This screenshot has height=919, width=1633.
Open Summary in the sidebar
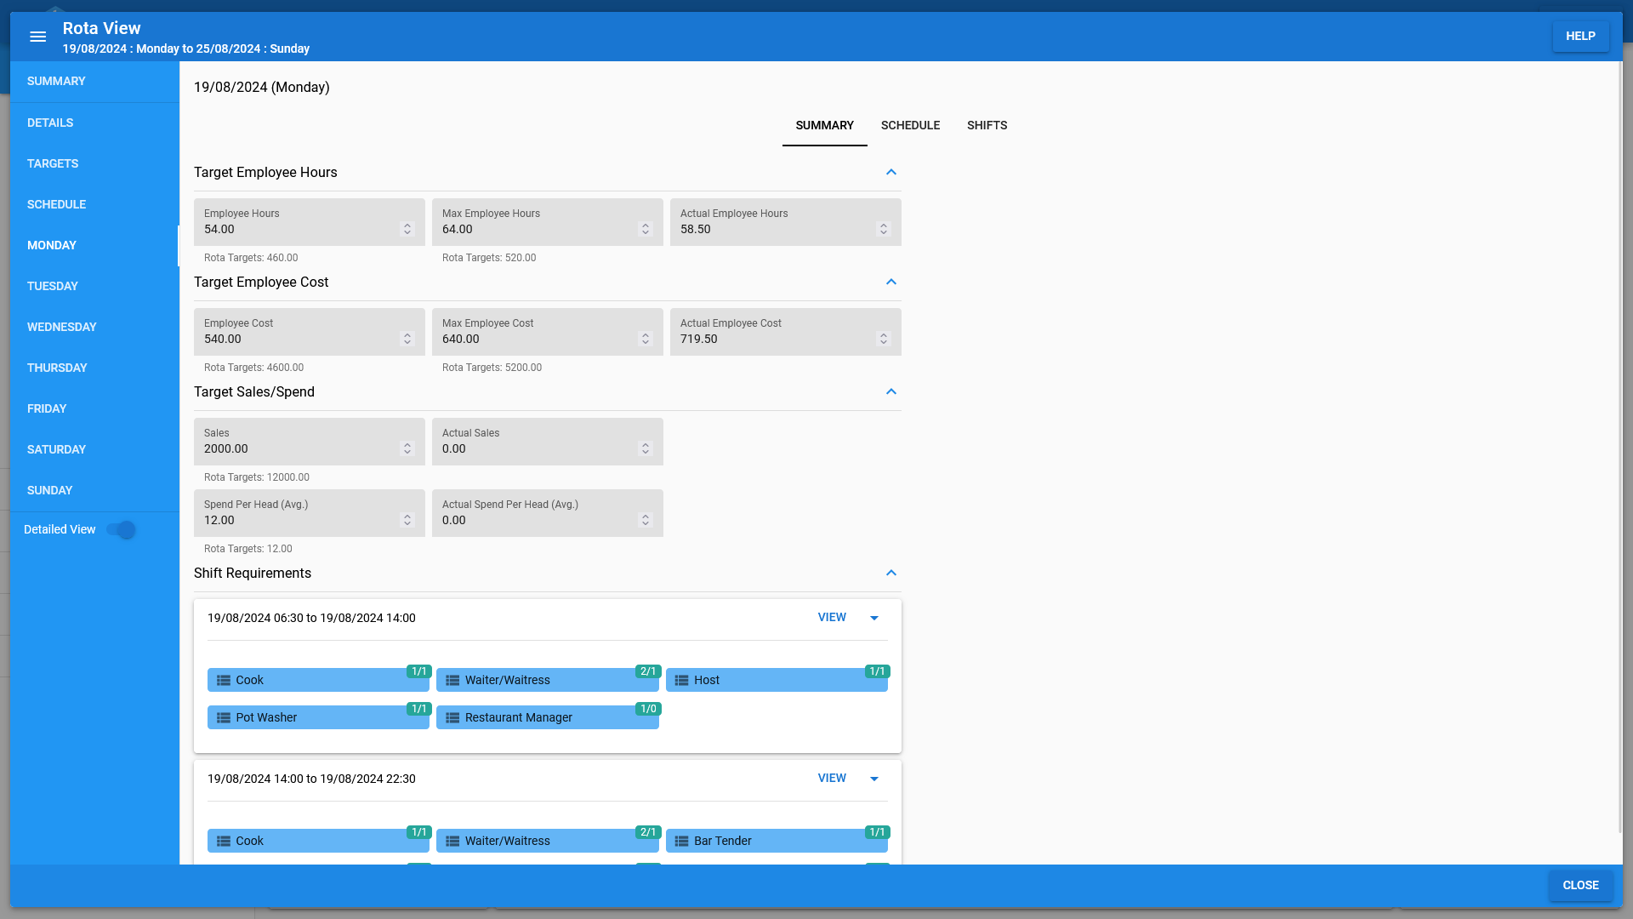[94, 82]
